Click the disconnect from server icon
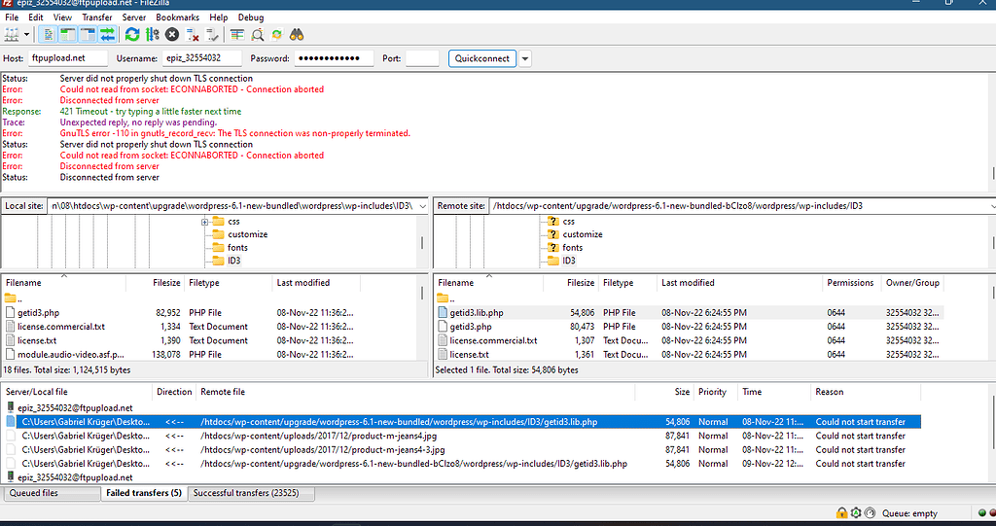This screenshot has height=526, width=996. (193, 35)
